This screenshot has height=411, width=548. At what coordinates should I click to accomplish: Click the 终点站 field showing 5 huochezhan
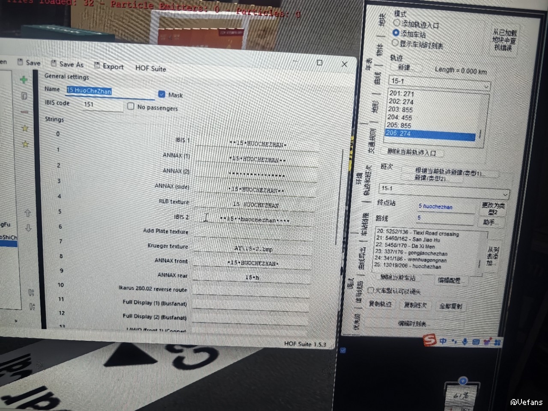click(446, 207)
